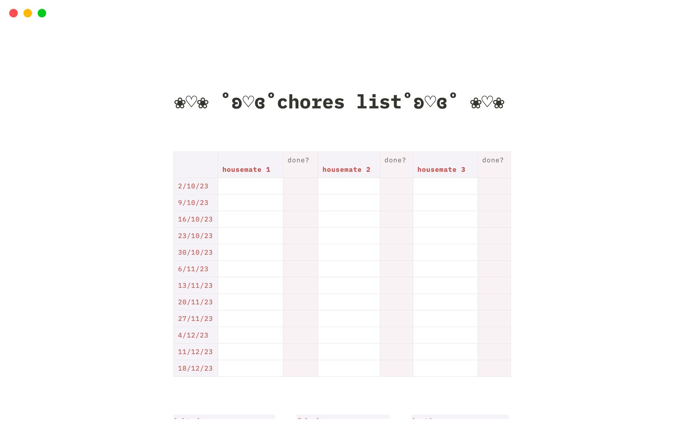Screen dimensions: 682x426
Task: Click the red close button icon
Action: (13, 13)
